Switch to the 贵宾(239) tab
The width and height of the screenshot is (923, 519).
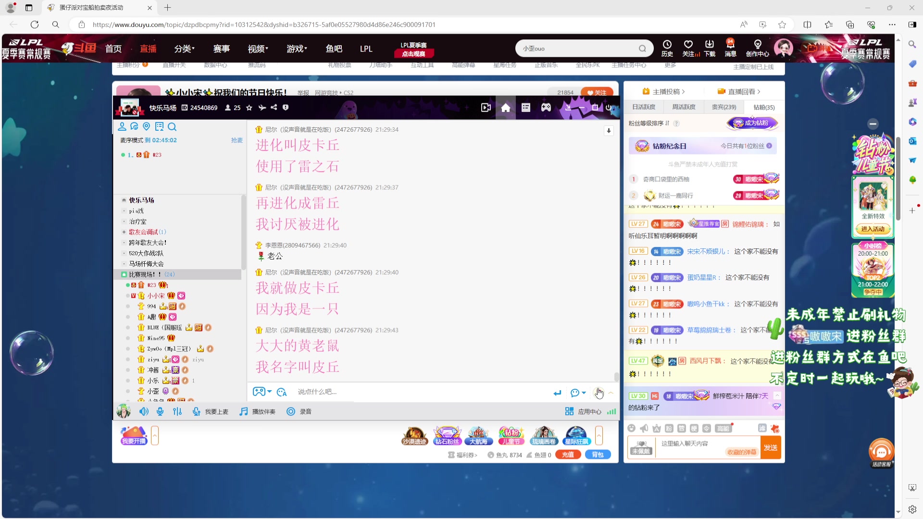click(723, 107)
